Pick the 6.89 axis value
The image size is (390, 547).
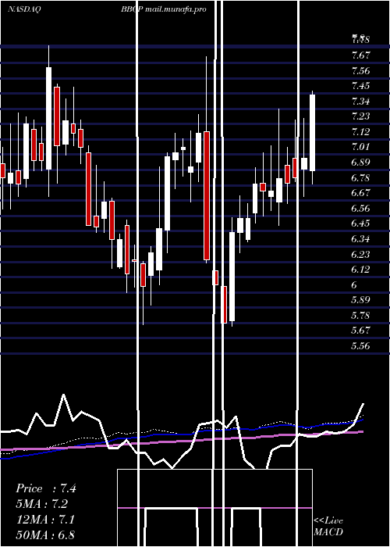coord(360,163)
